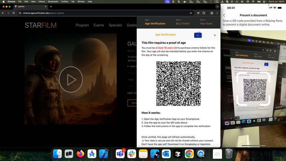
Task: Open the Events nav item
Action: 99,25
